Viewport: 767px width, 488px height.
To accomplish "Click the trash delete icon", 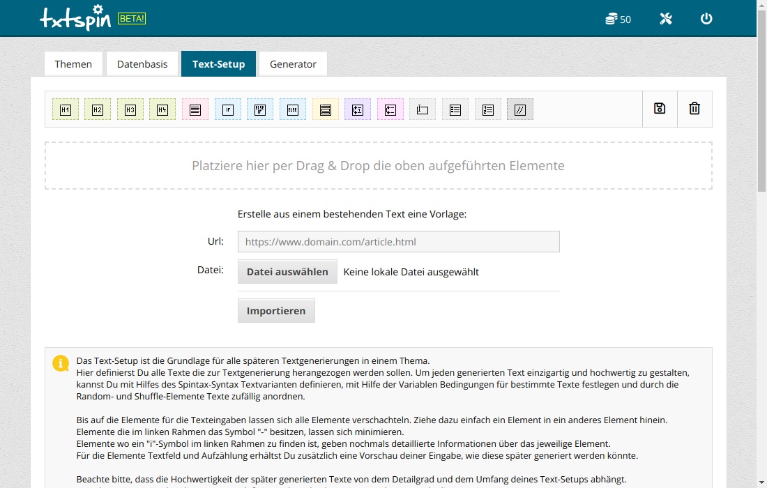I will (694, 109).
